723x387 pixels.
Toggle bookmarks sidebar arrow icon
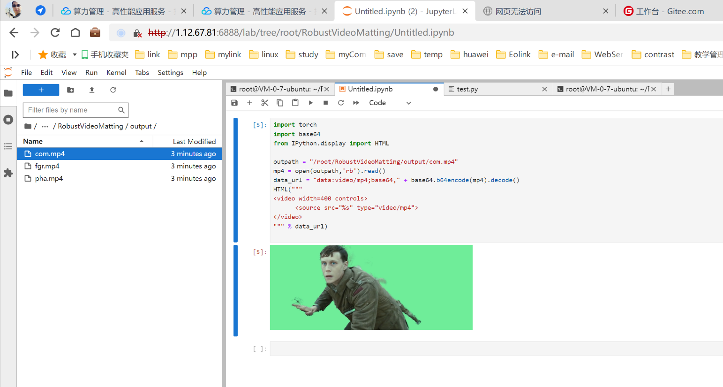click(x=15, y=55)
